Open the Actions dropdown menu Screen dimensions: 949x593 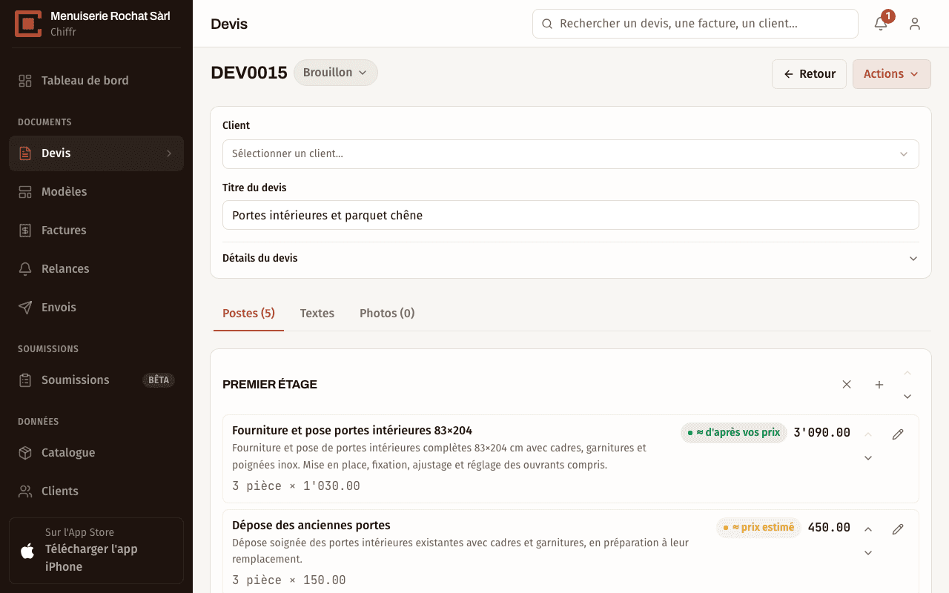891,74
